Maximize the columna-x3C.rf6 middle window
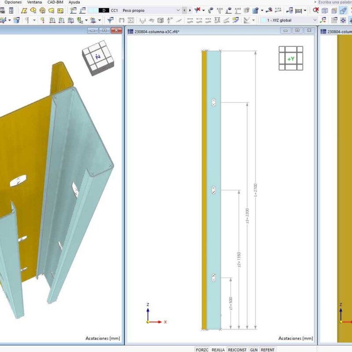 point(297,30)
